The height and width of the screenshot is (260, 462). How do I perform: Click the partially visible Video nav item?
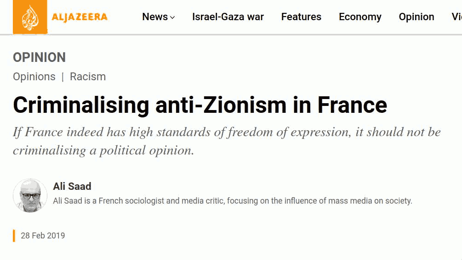(456, 17)
